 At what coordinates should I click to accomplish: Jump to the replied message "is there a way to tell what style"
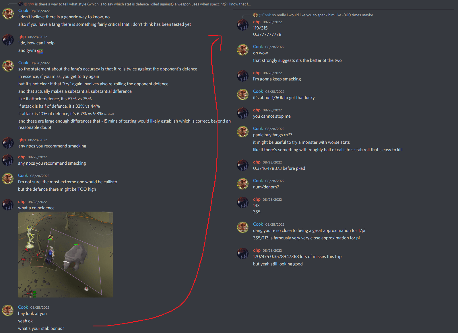click(x=143, y=4)
